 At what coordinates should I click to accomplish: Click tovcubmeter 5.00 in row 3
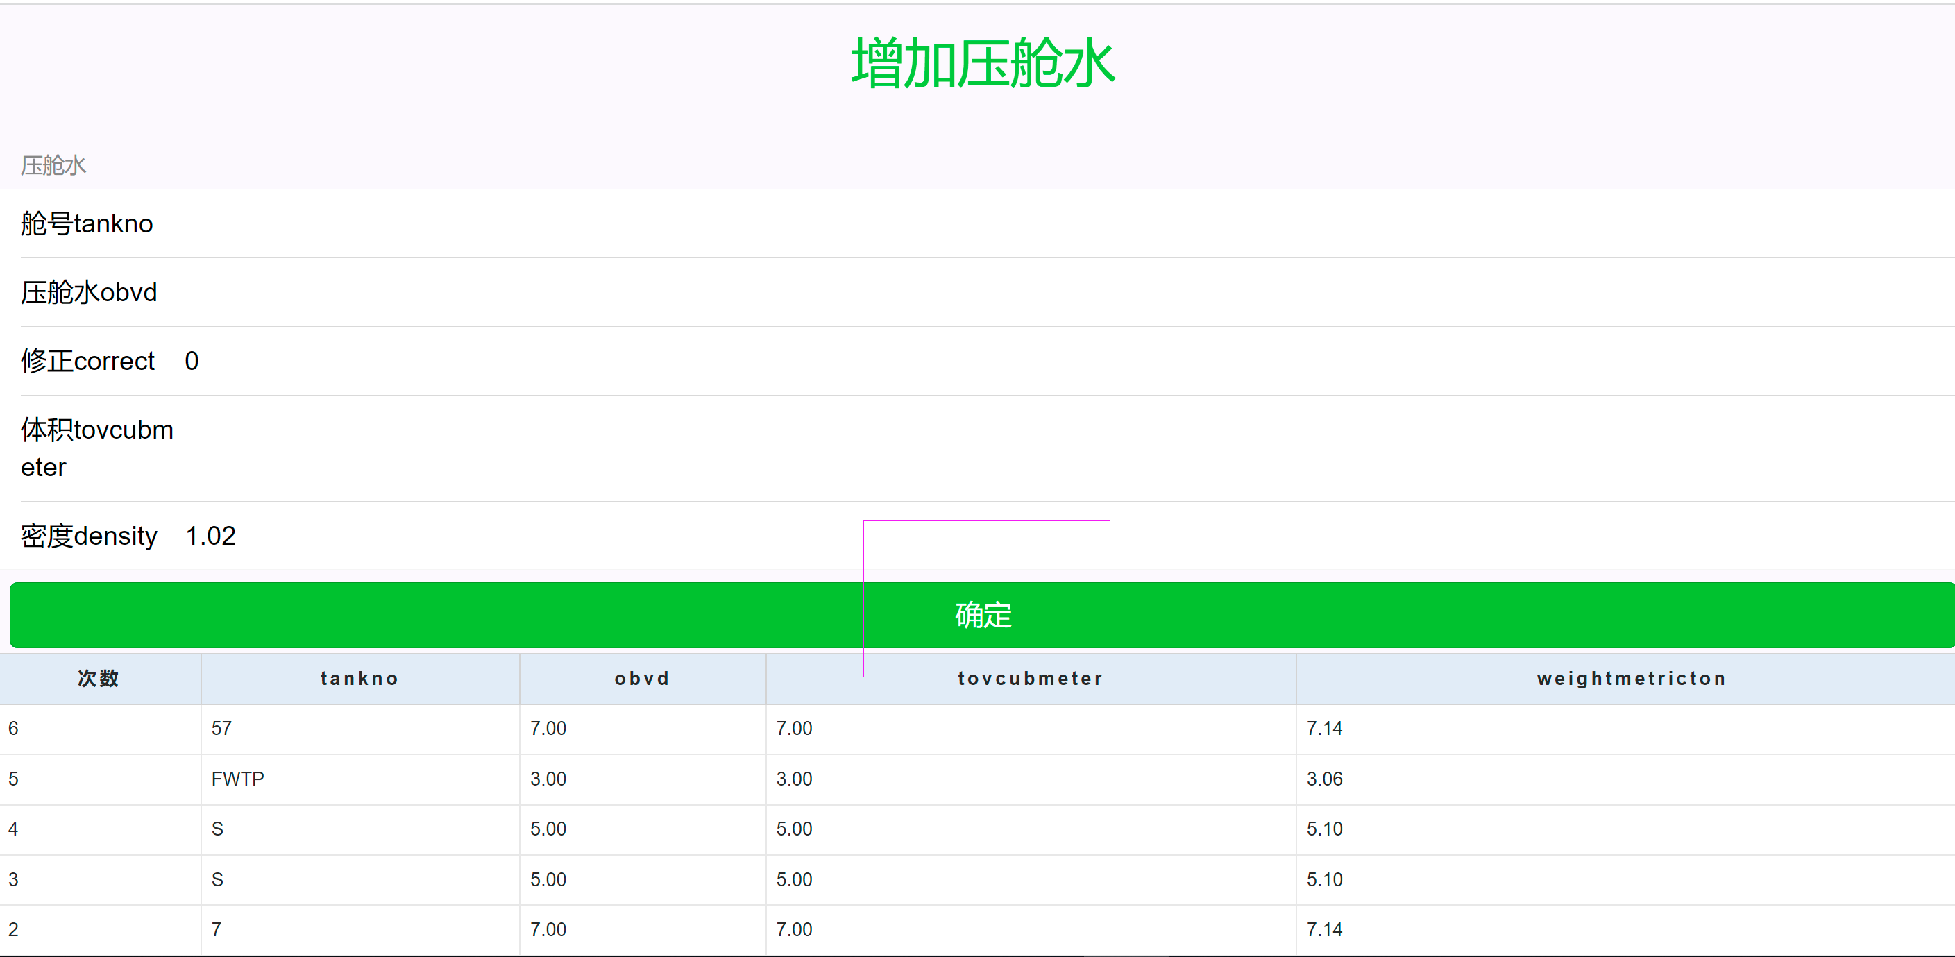794,879
